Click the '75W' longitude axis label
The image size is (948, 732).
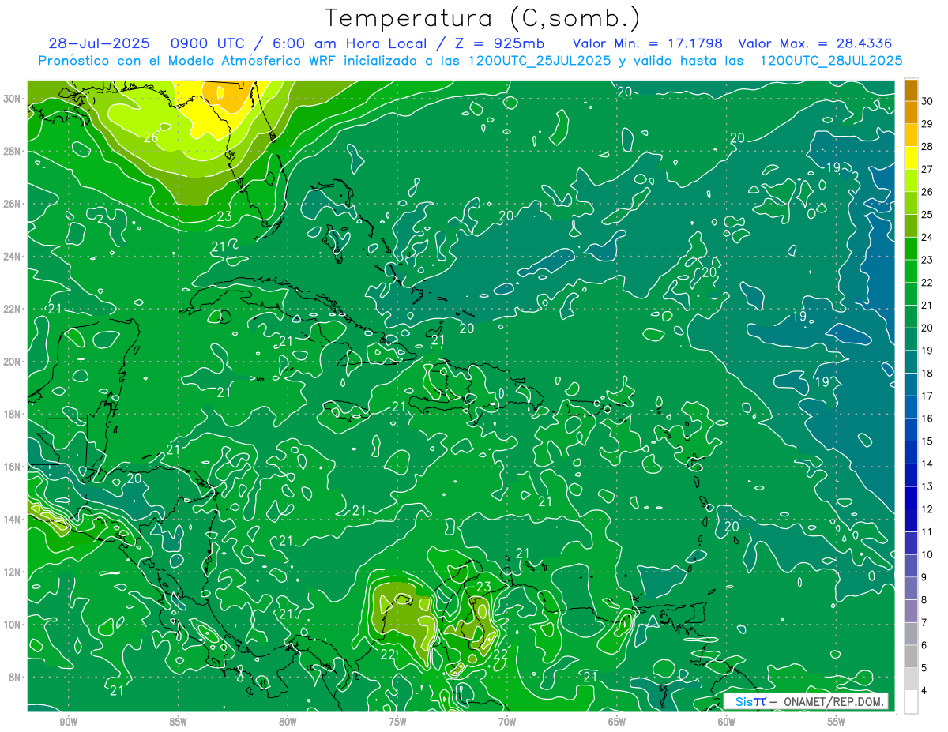(x=397, y=722)
